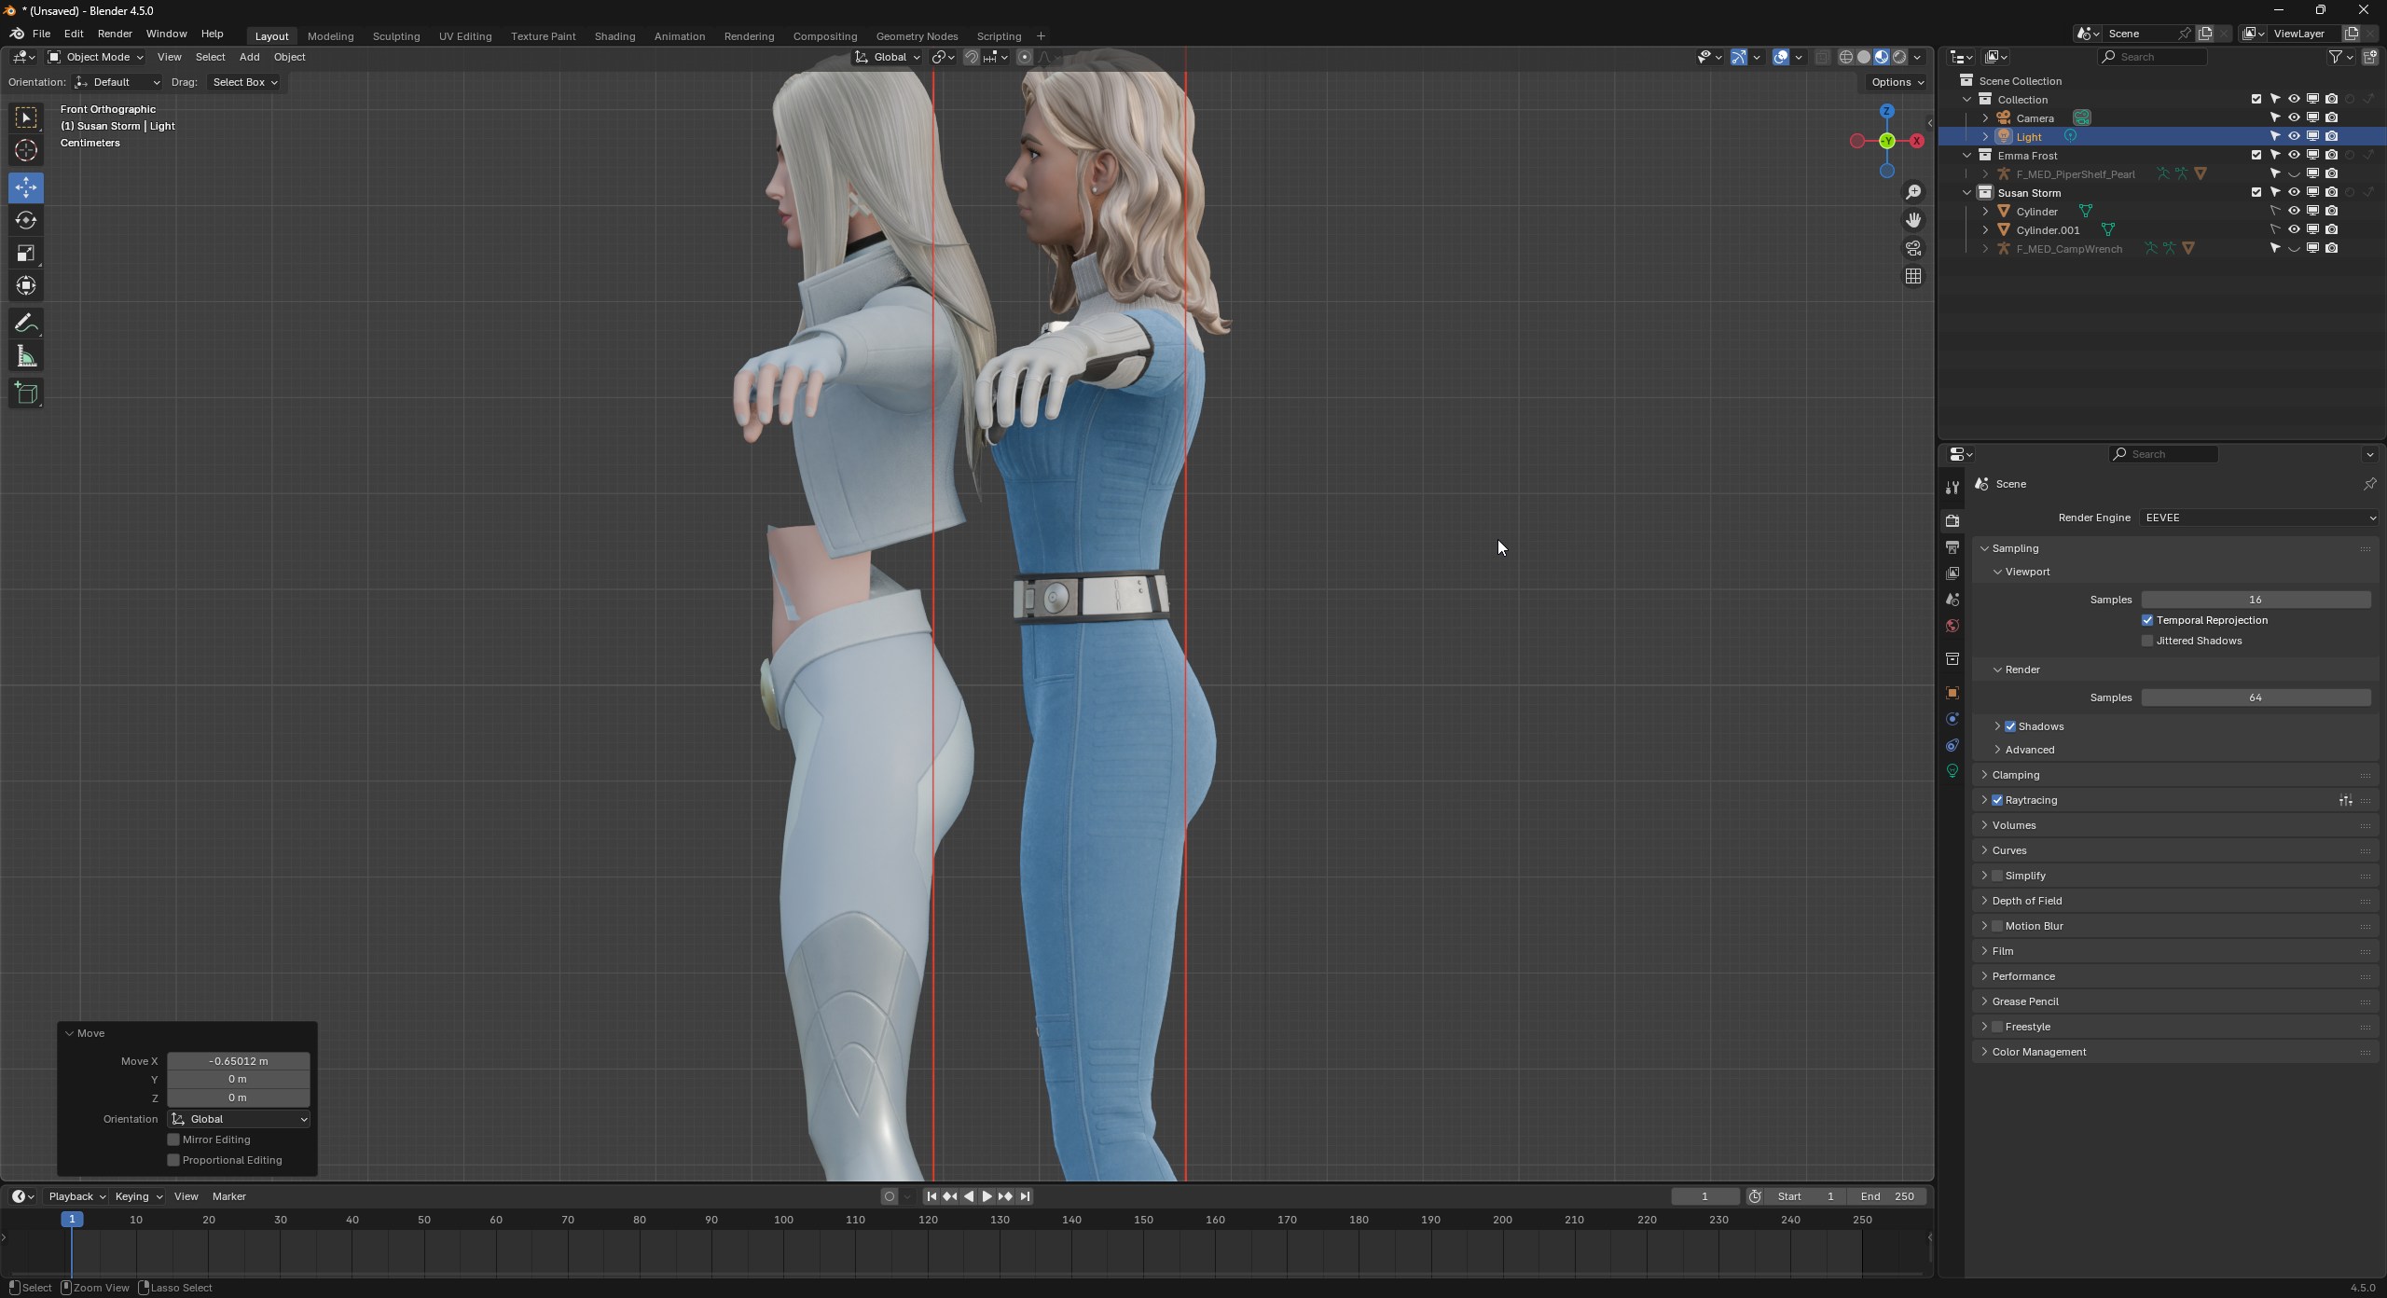The image size is (2387, 1298).
Task: Collapse the Emma Frost collection
Action: (1967, 155)
